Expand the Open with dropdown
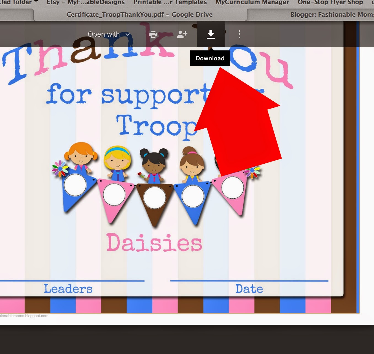The height and width of the screenshot is (354, 374). tap(109, 34)
